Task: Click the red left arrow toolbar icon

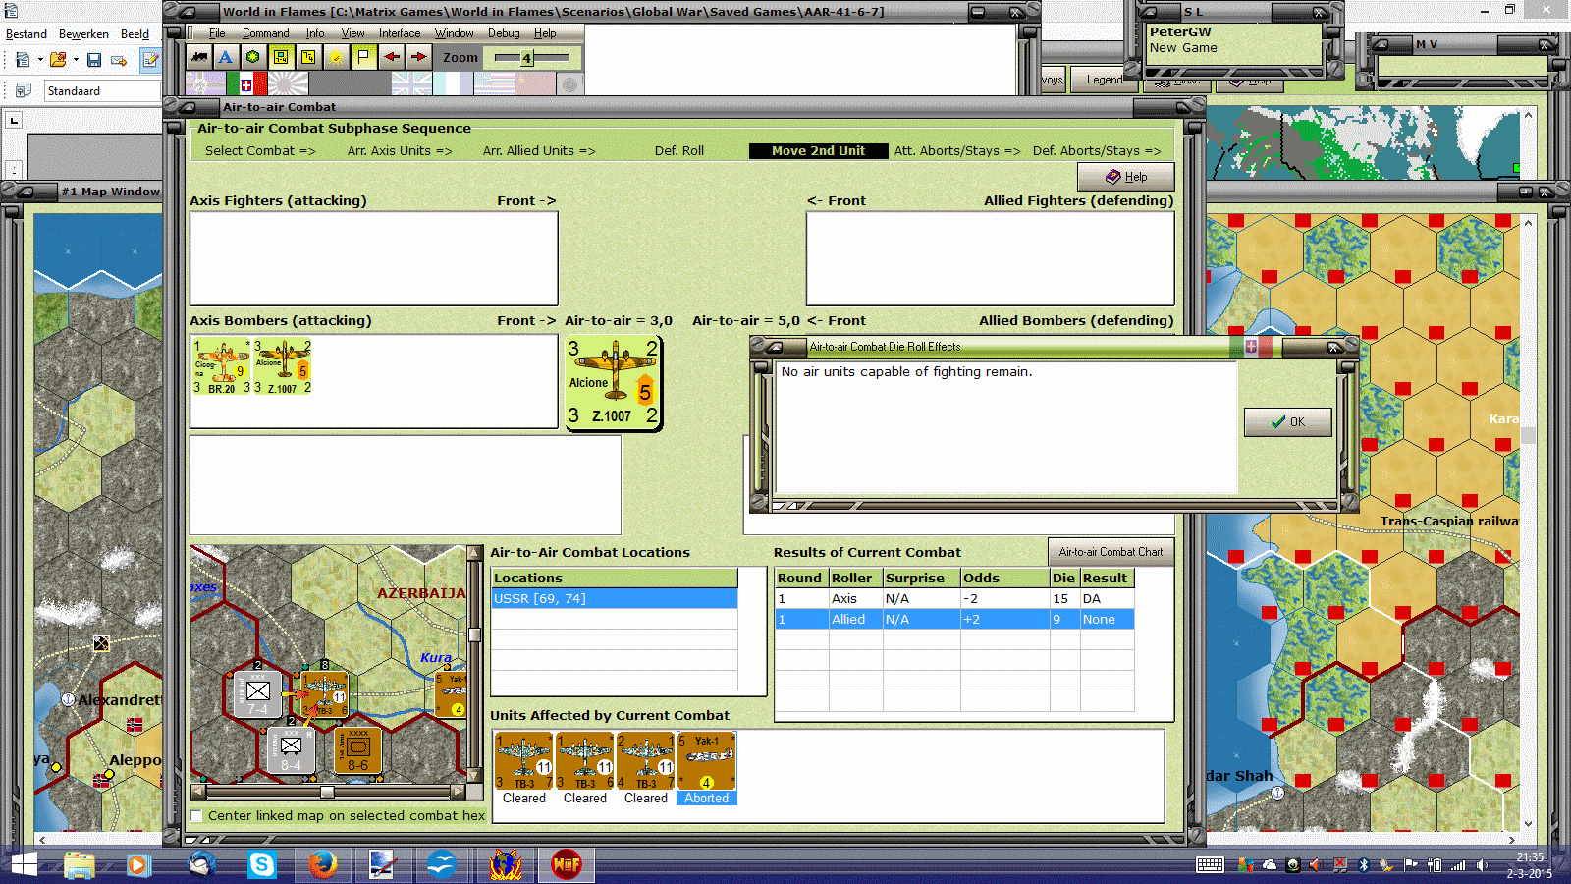Action: (x=391, y=57)
